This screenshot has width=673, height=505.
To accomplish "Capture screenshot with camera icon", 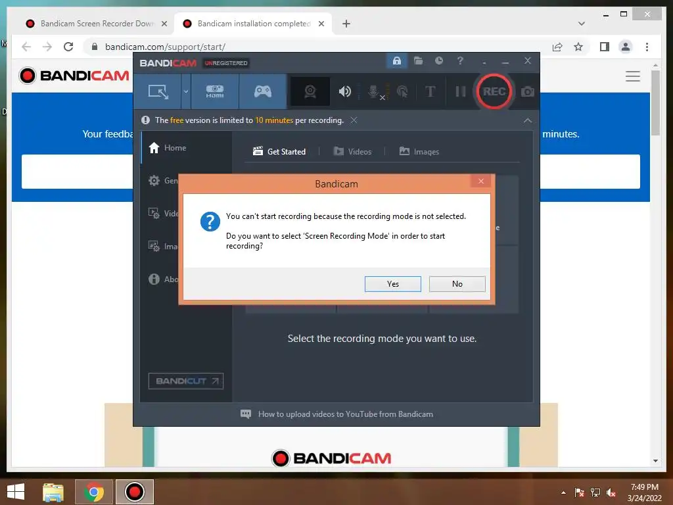I will coord(528,91).
